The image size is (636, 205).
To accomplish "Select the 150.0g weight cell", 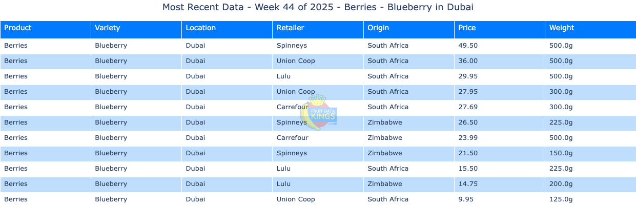I will 561,153.
